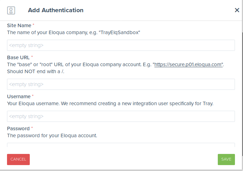
Task: Select the Username input box
Action: pyautogui.click(x=121, y=116)
